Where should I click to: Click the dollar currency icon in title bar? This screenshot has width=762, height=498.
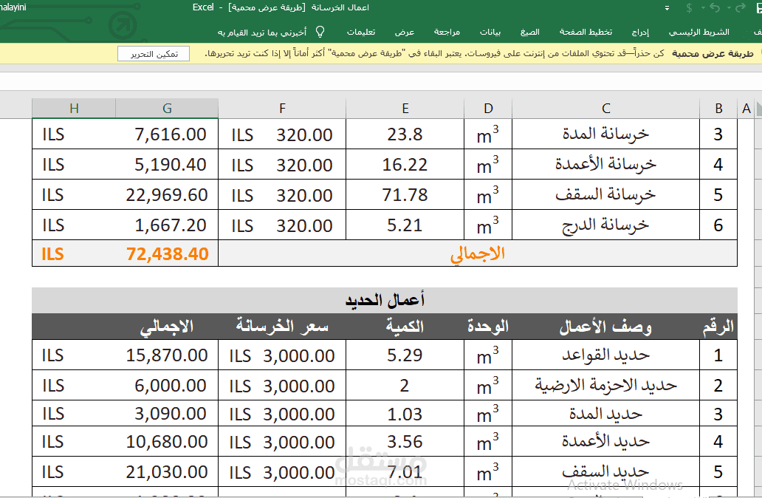689,8
